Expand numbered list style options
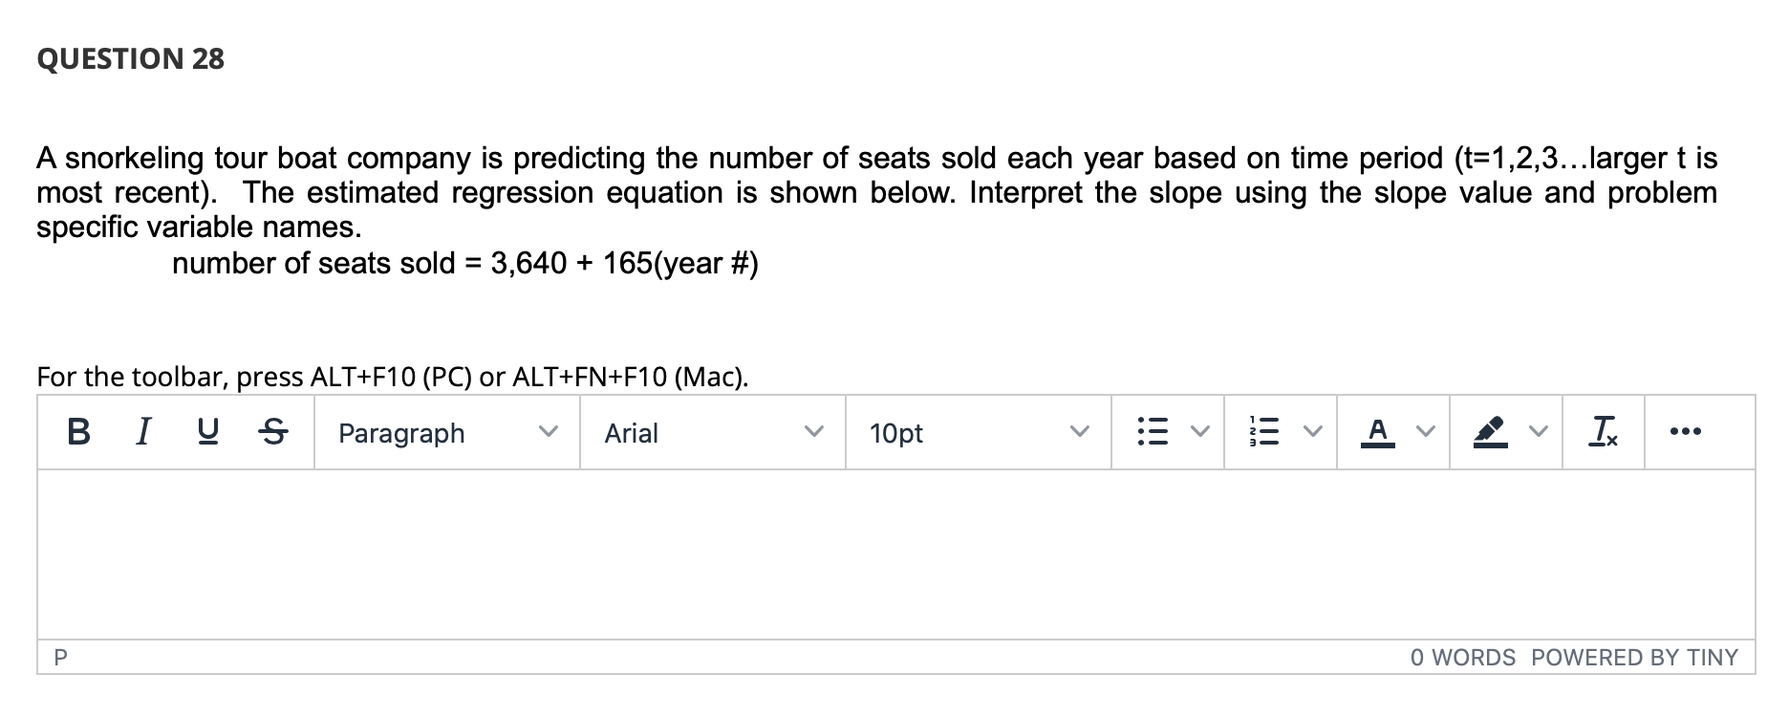Image resolution: width=1789 pixels, height=717 pixels. (1313, 433)
